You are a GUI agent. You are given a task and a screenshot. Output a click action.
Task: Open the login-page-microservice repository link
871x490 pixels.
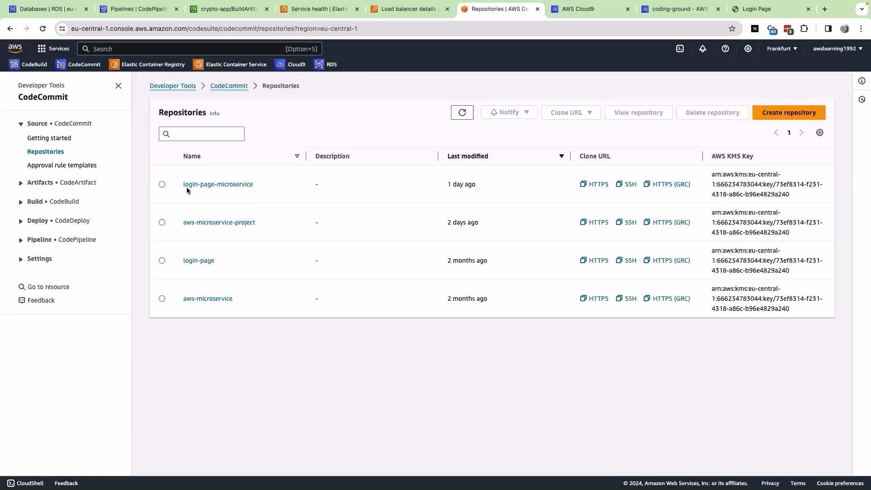(218, 184)
